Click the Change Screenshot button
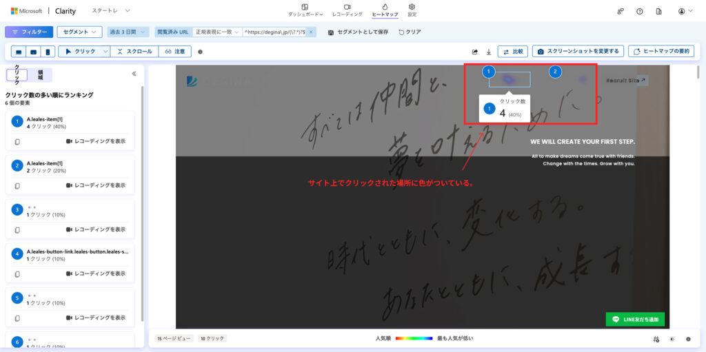This screenshot has width=706, height=352. (x=578, y=52)
